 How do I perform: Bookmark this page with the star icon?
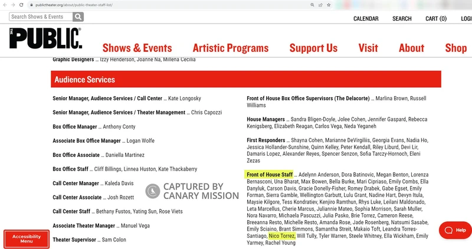tap(329, 5)
